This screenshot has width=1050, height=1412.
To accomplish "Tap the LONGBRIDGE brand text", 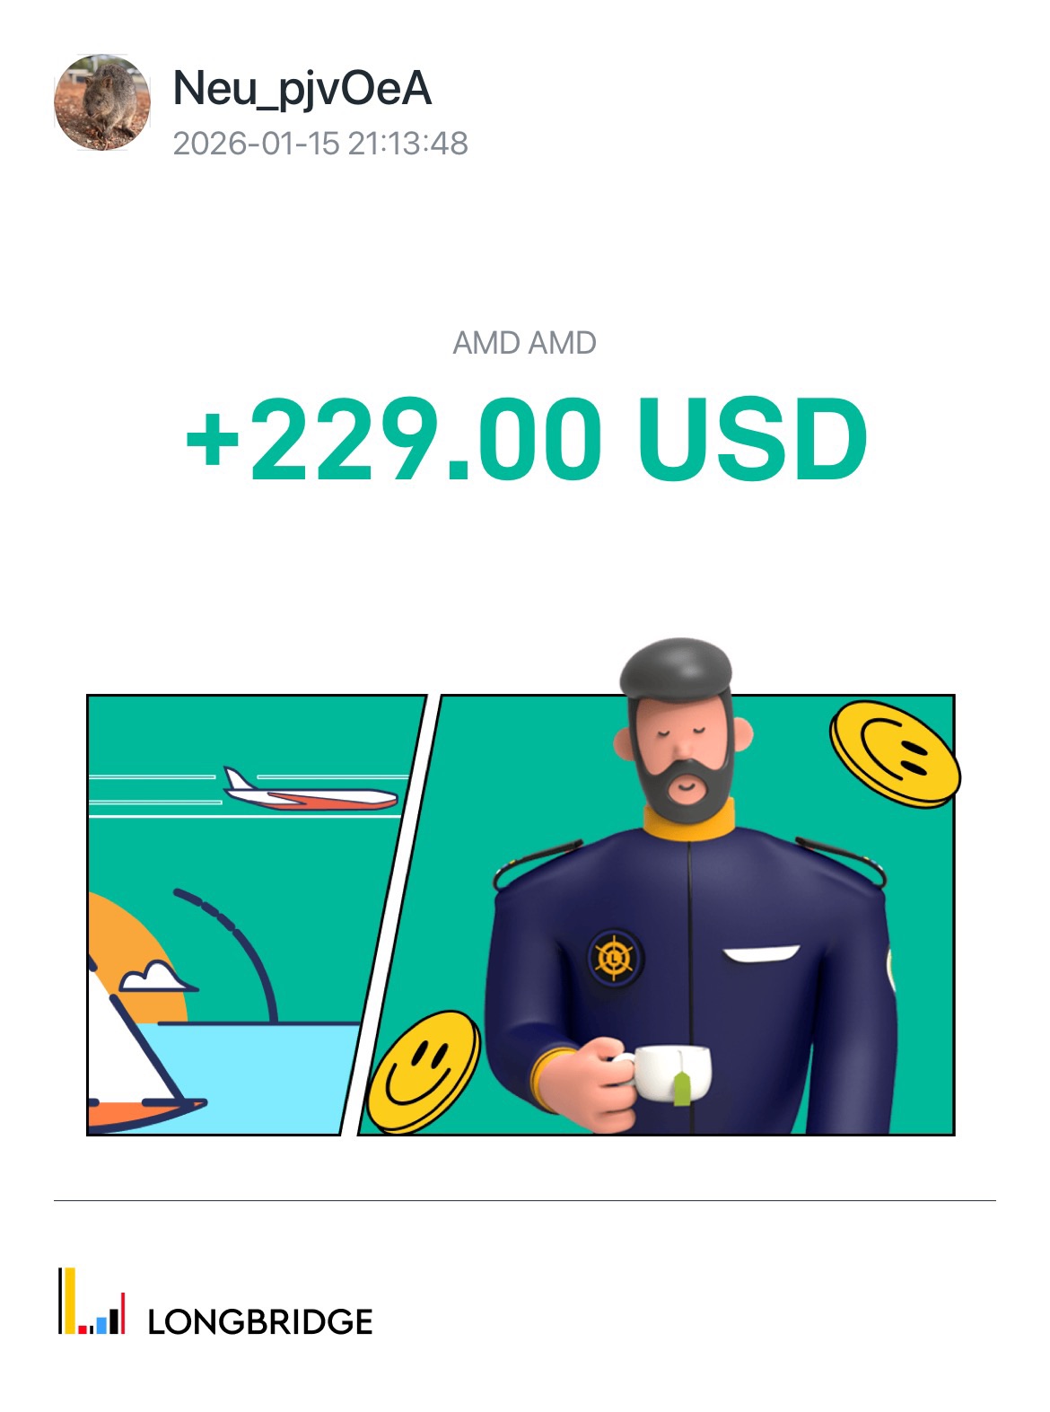I will point(260,1322).
